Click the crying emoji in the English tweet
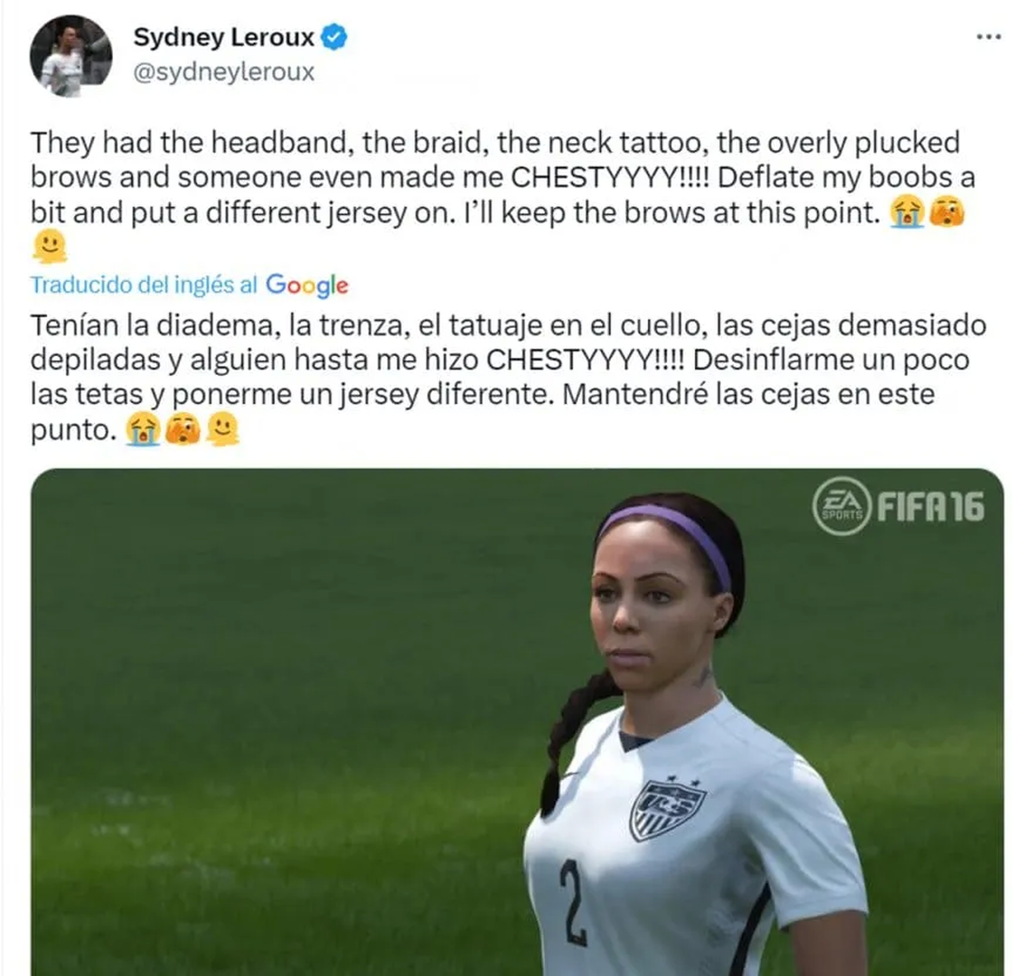 coord(906,213)
